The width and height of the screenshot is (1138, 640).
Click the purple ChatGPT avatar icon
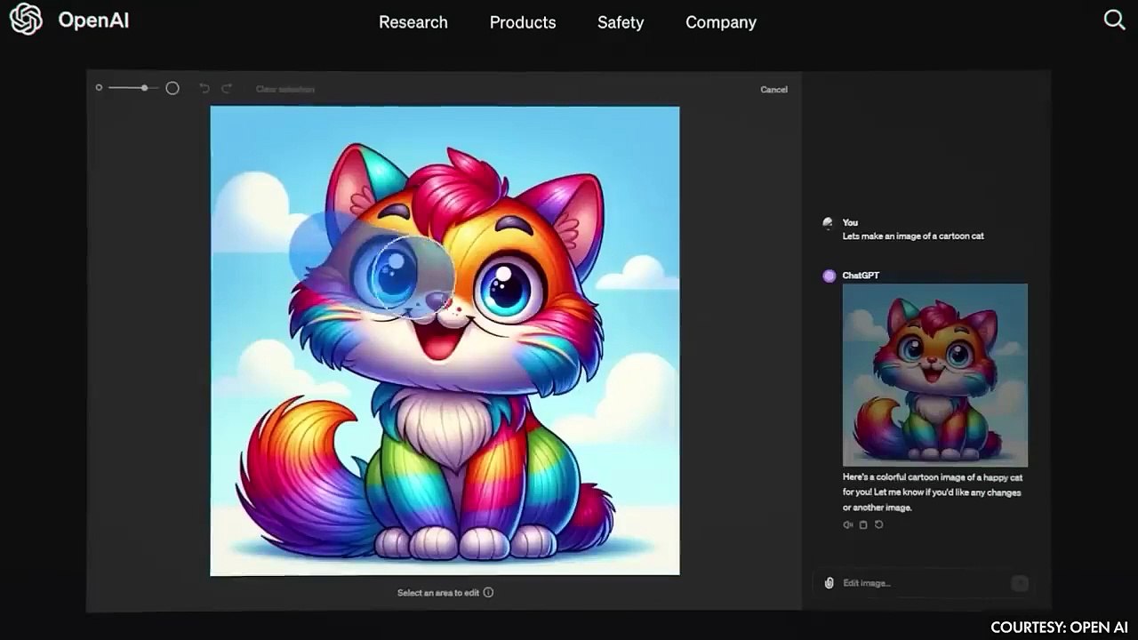829,276
